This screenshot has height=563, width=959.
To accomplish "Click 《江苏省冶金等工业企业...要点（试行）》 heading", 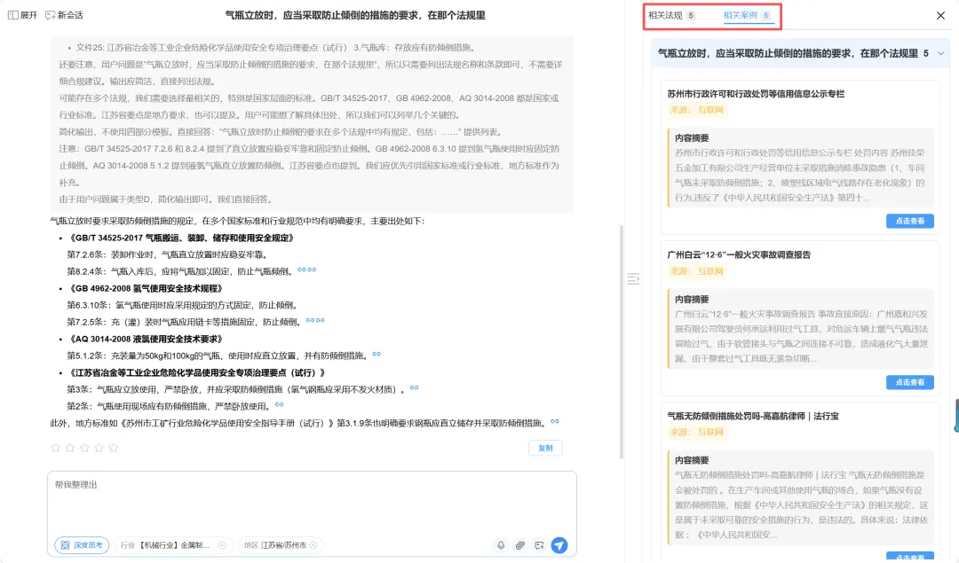I will 198,372.
